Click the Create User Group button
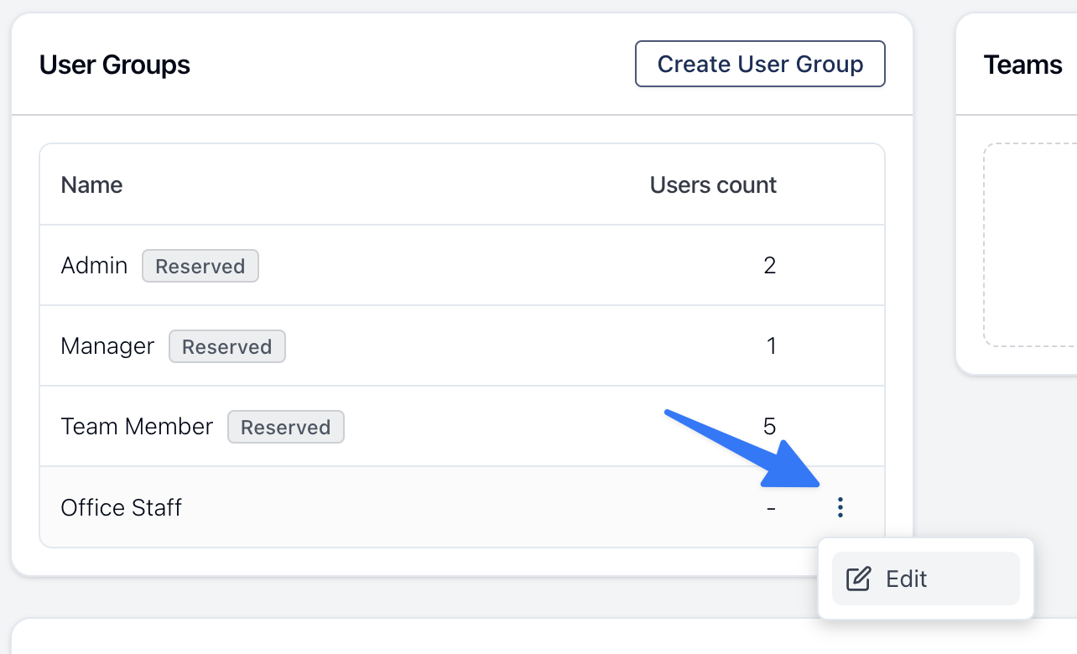The image size is (1077, 654). coord(760,64)
